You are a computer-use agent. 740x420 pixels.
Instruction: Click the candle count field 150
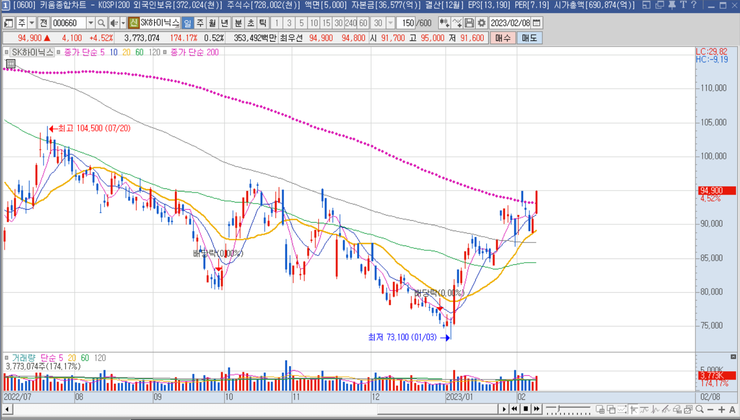click(x=405, y=23)
